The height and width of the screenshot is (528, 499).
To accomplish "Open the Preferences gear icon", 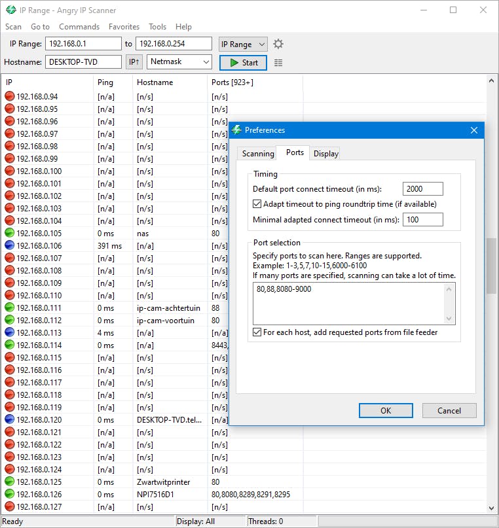I will coord(278,44).
